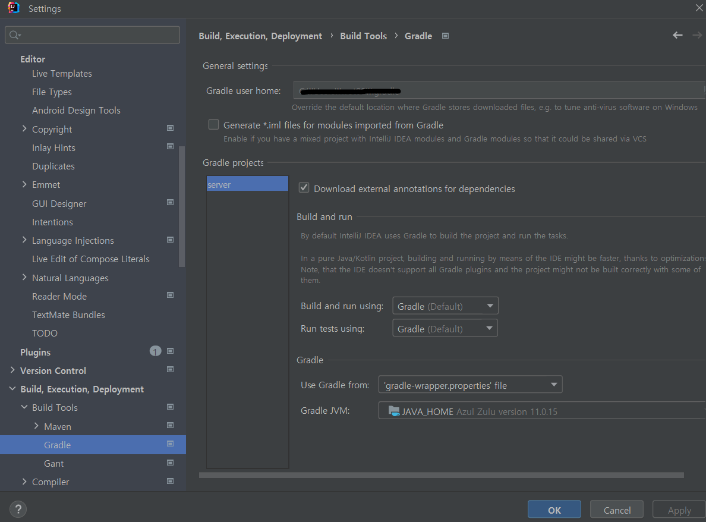
Task: Expand the Compiler node
Action: tap(24, 482)
